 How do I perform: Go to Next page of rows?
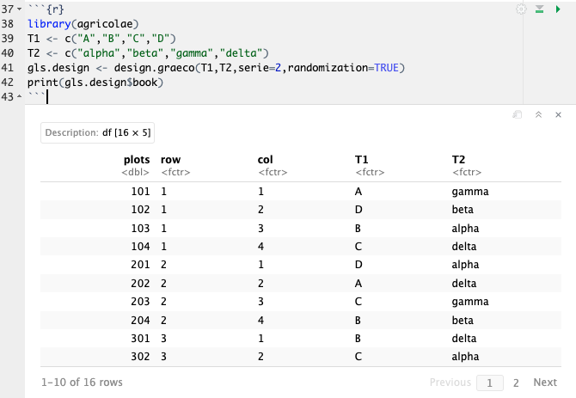pyautogui.click(x=545, y=383)
